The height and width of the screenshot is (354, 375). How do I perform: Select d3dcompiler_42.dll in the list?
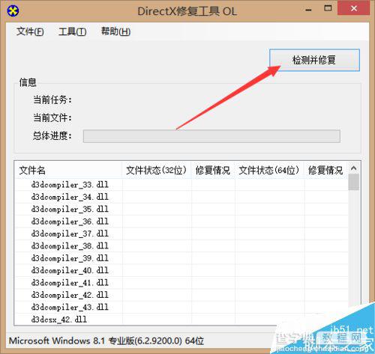[70, 295]
